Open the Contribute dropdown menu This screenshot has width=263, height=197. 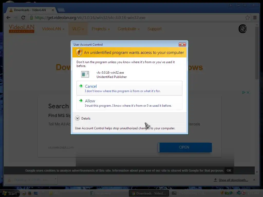tap(128, 29)
